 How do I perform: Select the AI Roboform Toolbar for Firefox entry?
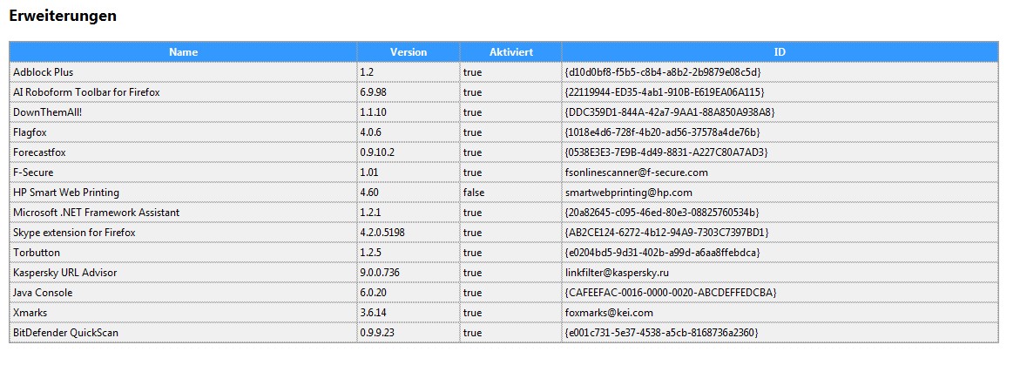[x=86, y=92]
